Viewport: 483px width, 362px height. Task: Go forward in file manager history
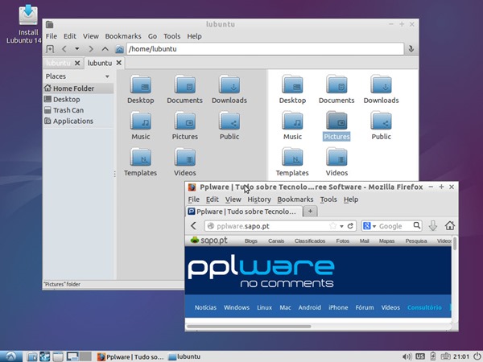tap(90, 49)
